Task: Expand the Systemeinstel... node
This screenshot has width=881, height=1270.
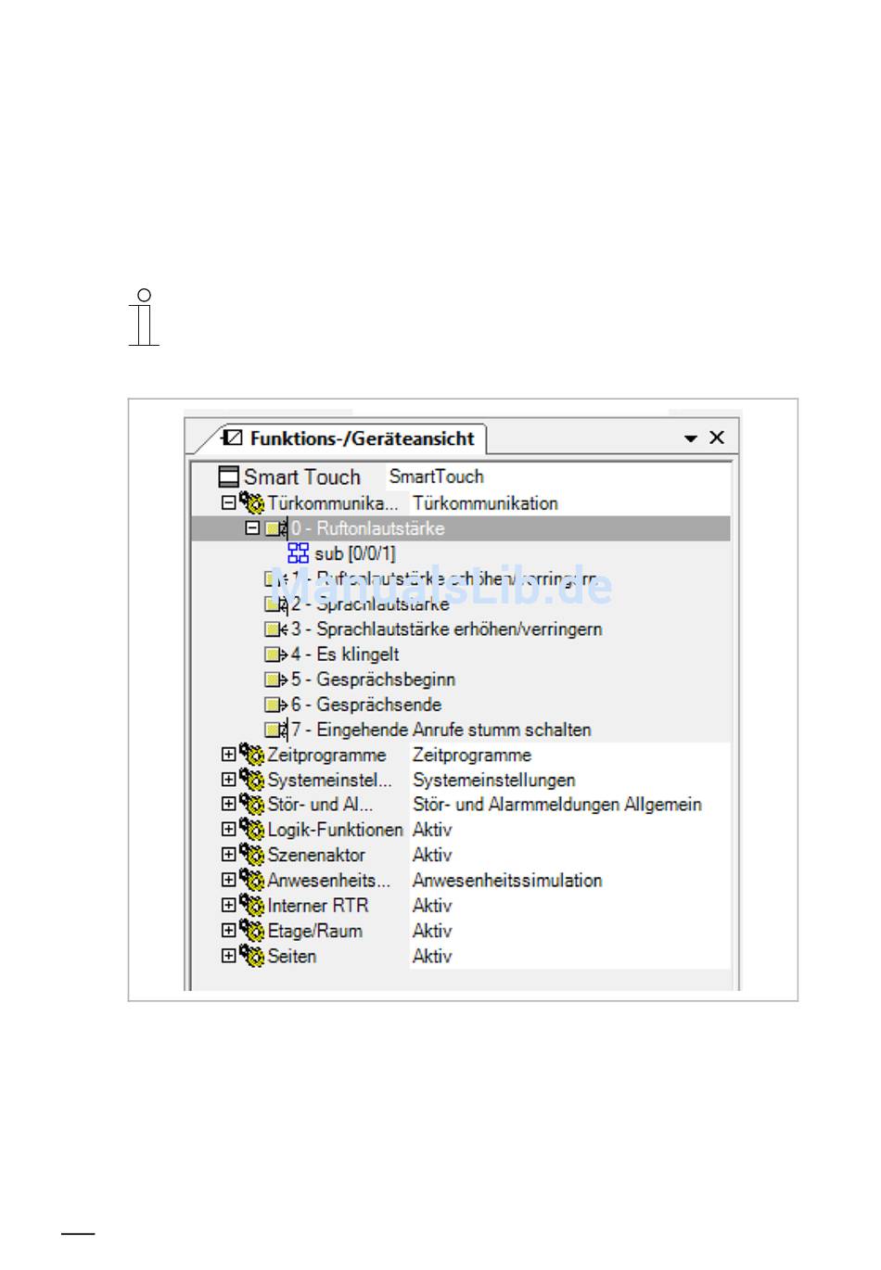Action: tap(228, 780)
